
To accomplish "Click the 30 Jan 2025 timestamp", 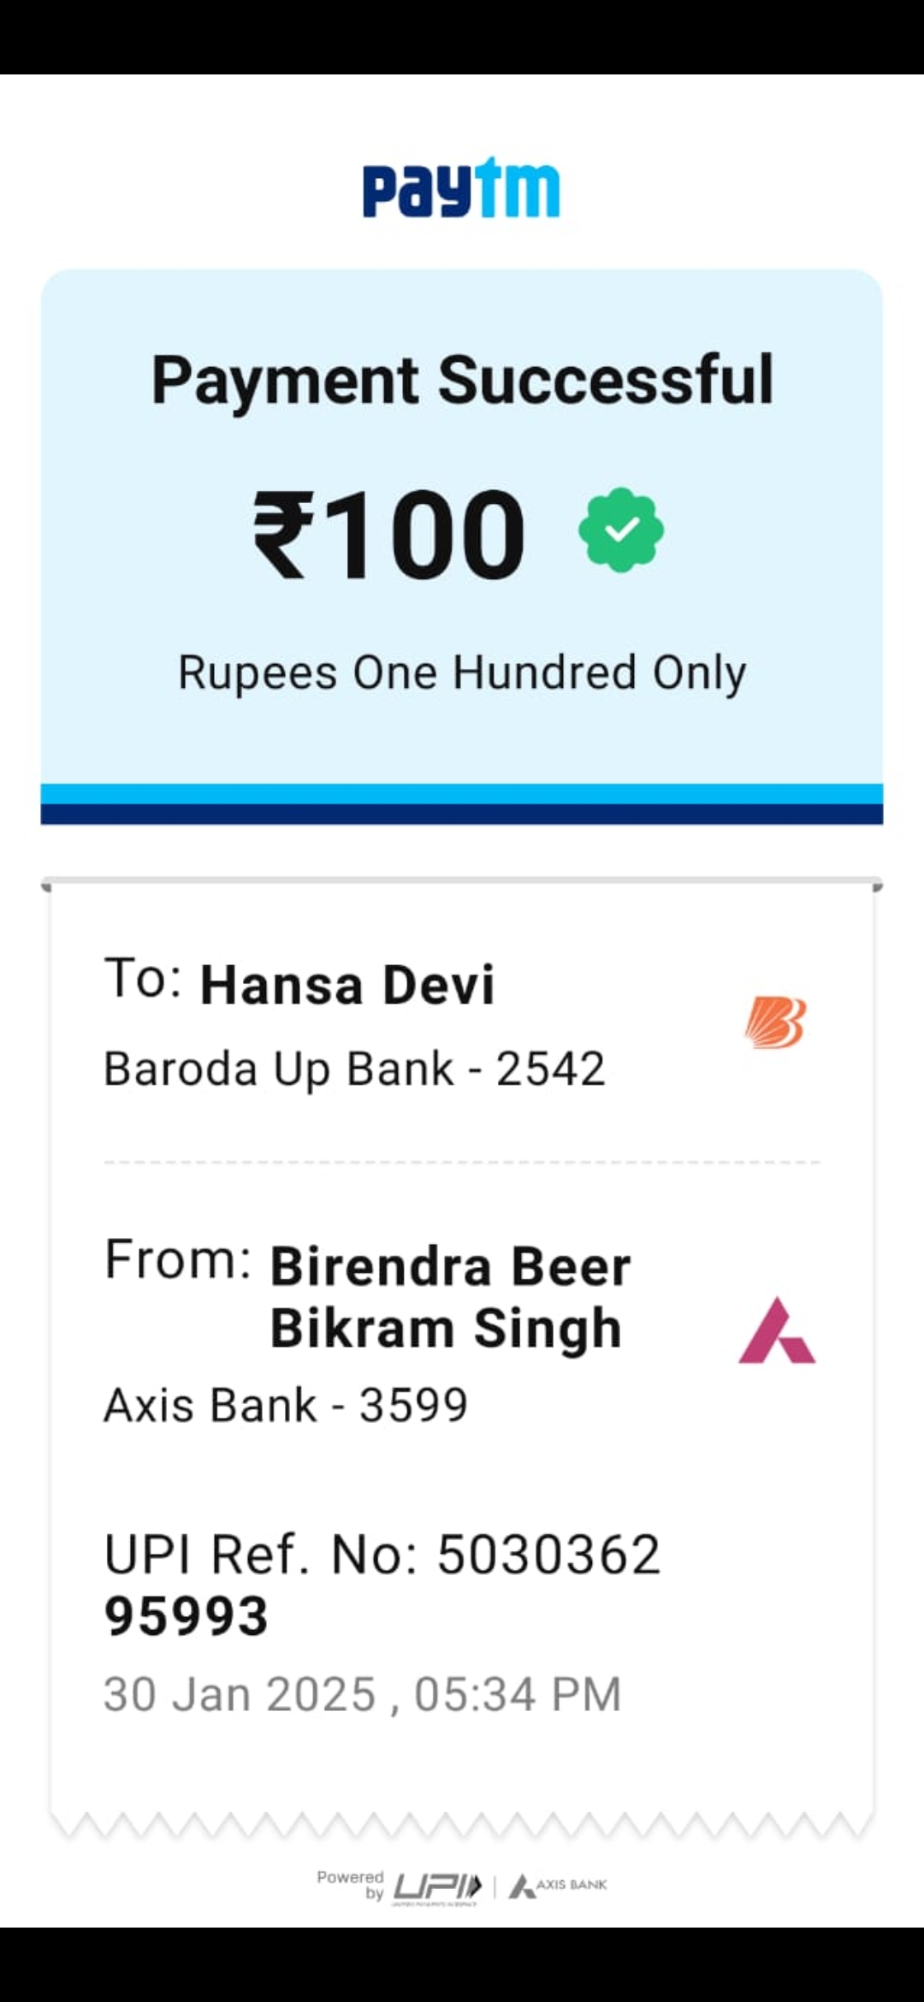I will point(362,1695).
